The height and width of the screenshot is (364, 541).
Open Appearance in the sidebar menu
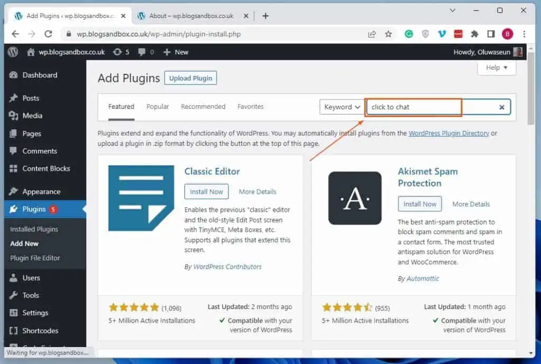tap(41, 192)
